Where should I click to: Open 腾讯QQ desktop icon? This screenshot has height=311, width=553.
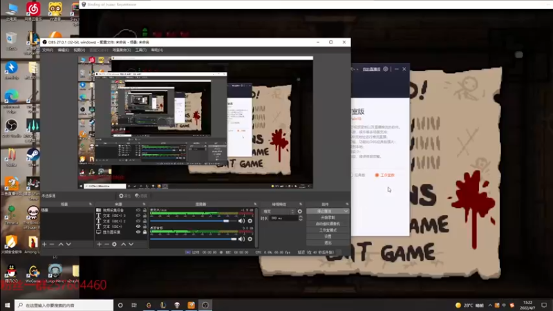point(11,274)
